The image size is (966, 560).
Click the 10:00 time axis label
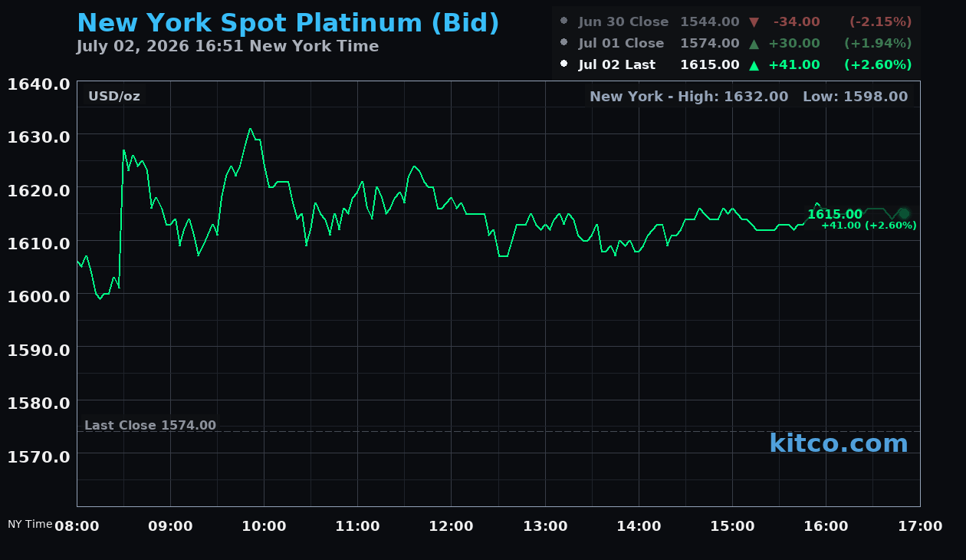264,526
